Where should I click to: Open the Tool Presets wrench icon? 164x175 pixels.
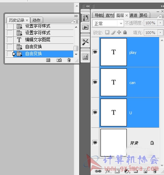[x=86, y=42]
